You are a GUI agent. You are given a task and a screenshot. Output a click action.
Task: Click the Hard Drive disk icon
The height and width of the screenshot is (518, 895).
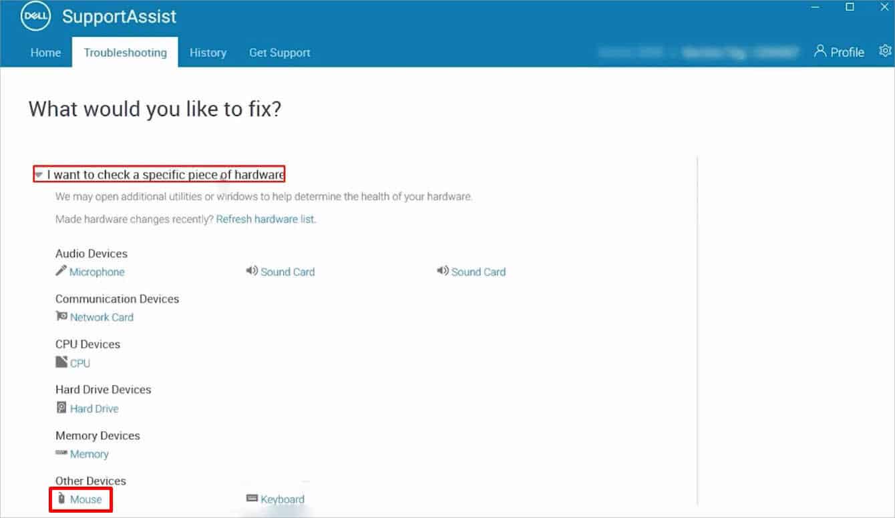tap(61, 408)
